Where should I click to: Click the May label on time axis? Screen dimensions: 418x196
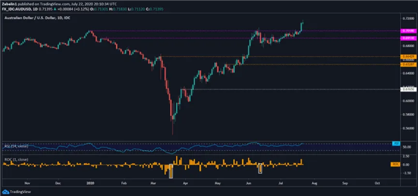[x=218, y=183]
